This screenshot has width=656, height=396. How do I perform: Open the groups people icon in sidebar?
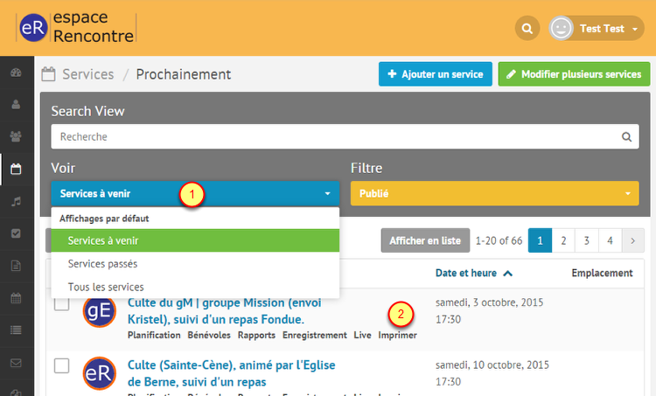16,136
